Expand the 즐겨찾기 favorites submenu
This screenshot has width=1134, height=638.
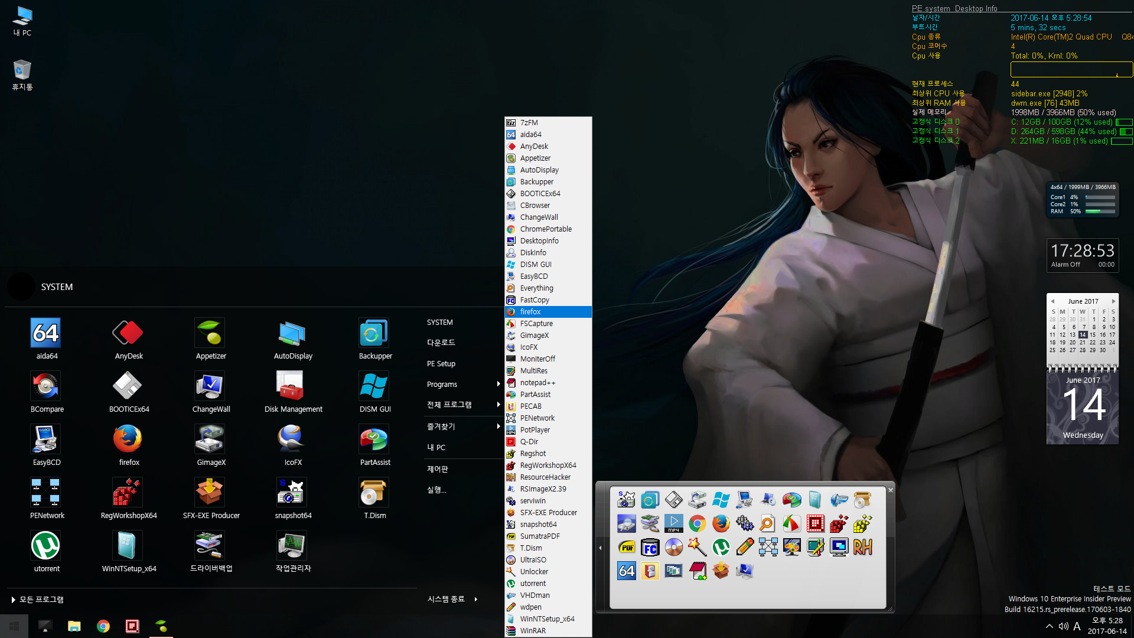(x=498, y=426)
